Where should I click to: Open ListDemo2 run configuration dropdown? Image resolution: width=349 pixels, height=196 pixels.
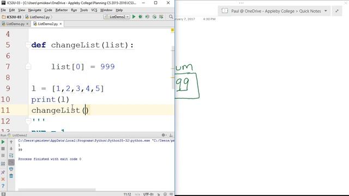click(x=117, y=17)
